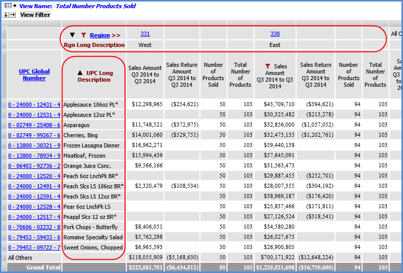
Task: Click the filter funnel on East Sales Amount
Action: click(267, 66)
